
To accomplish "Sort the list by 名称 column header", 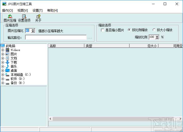I will coord(66,46).
